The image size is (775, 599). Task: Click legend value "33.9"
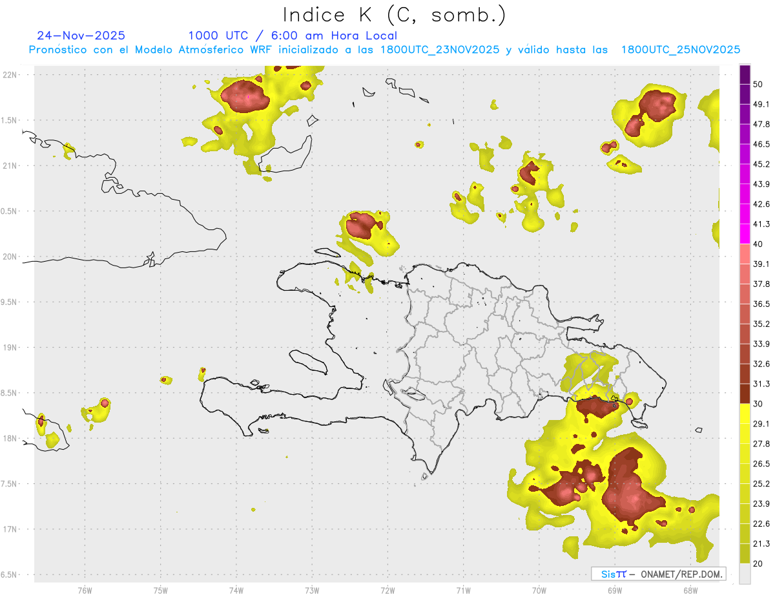pyautogui.click(x=761, y=344)
